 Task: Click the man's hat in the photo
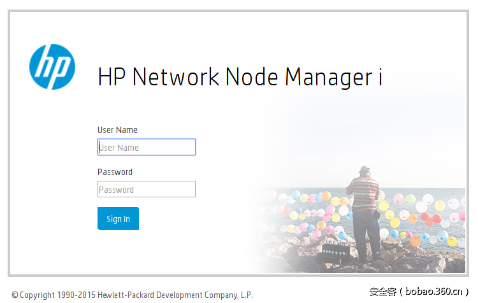pos(364,169)
